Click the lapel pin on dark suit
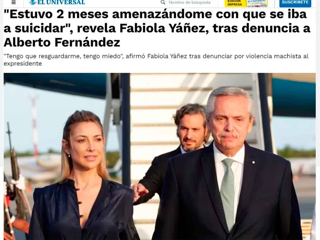The height and width of the screenshot is (240, 320). click(253, 162)
